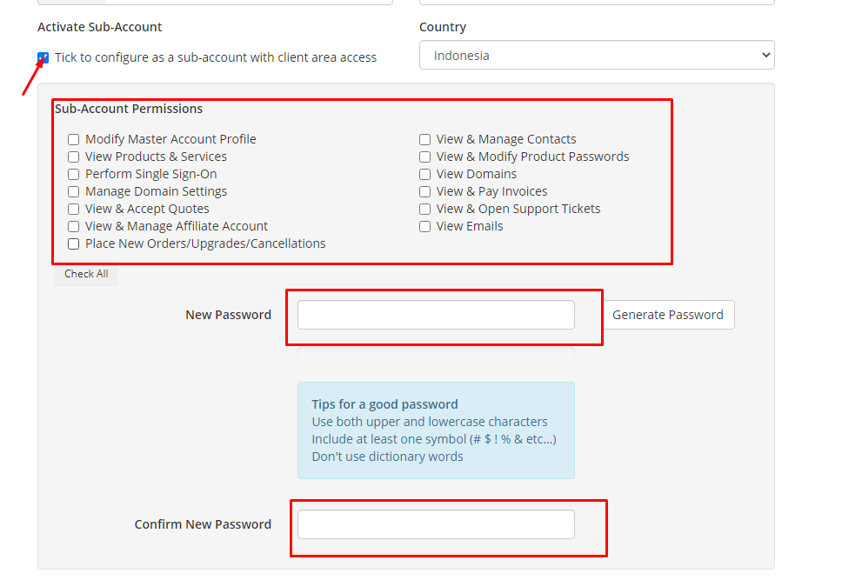Check View Products & Services permission
Screen dimensions: 862x580
(x=74, y=157)
